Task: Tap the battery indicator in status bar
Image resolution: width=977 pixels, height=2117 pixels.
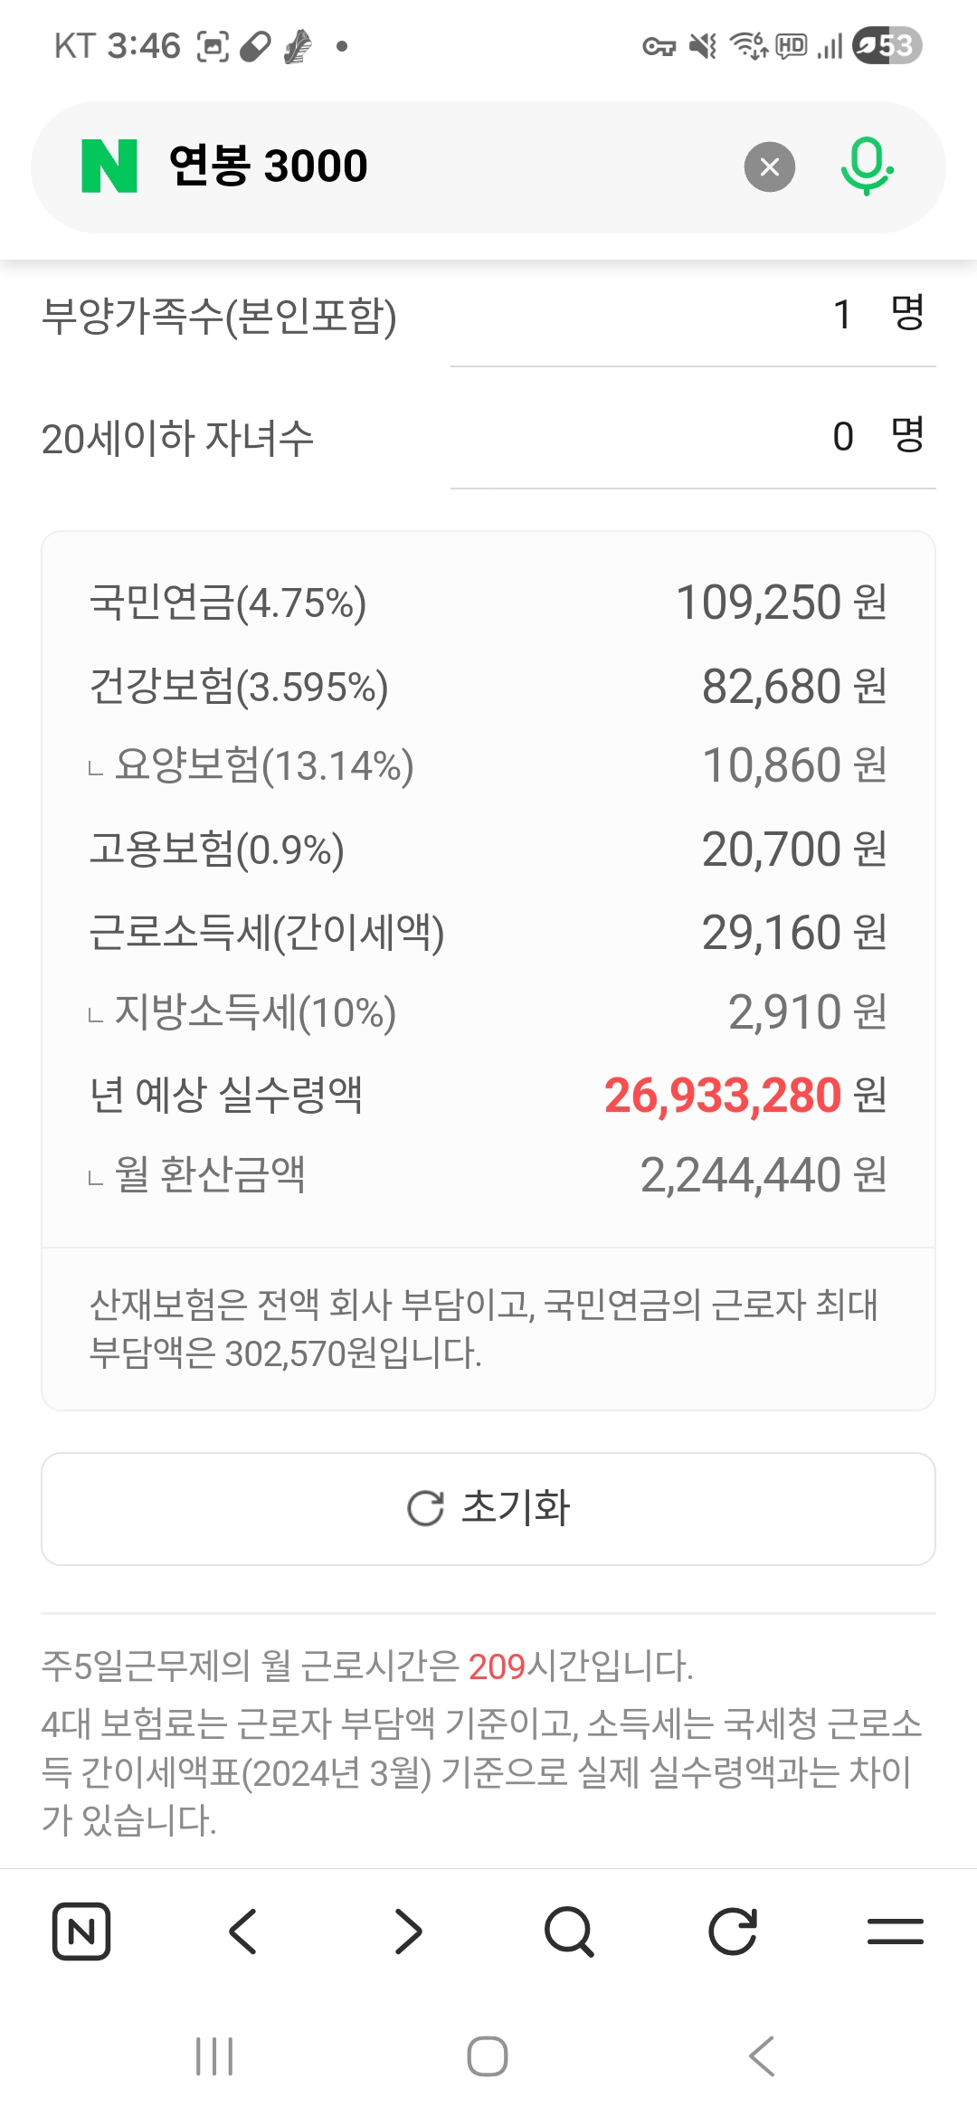Action: (887, 45)
